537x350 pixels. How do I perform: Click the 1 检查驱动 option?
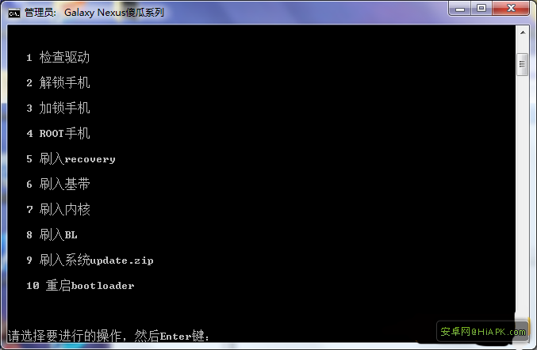[58, 57]
